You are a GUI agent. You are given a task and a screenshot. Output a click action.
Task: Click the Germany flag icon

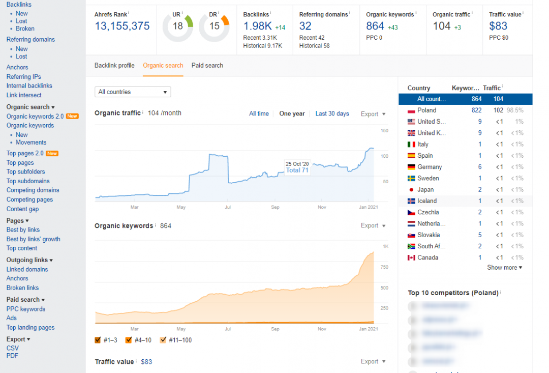click(x=411, y=167)
